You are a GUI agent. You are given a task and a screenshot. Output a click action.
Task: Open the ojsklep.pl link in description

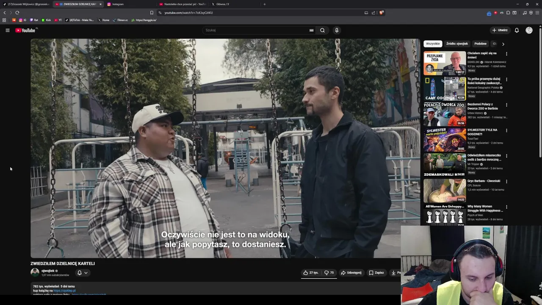pyautogui.click(x=64, y=291)
